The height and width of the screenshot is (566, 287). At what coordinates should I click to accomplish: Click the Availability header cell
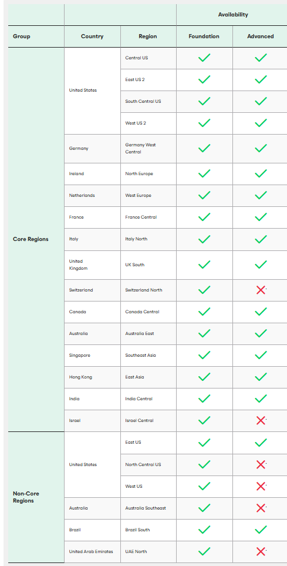[233, 15]
